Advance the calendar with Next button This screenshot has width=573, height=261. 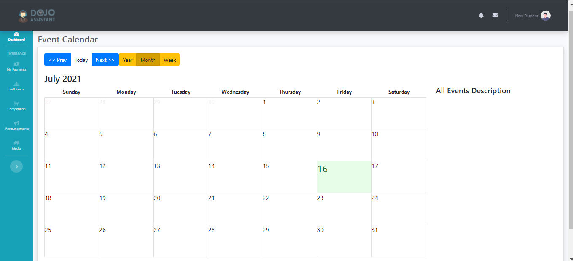tap(105, 60)
